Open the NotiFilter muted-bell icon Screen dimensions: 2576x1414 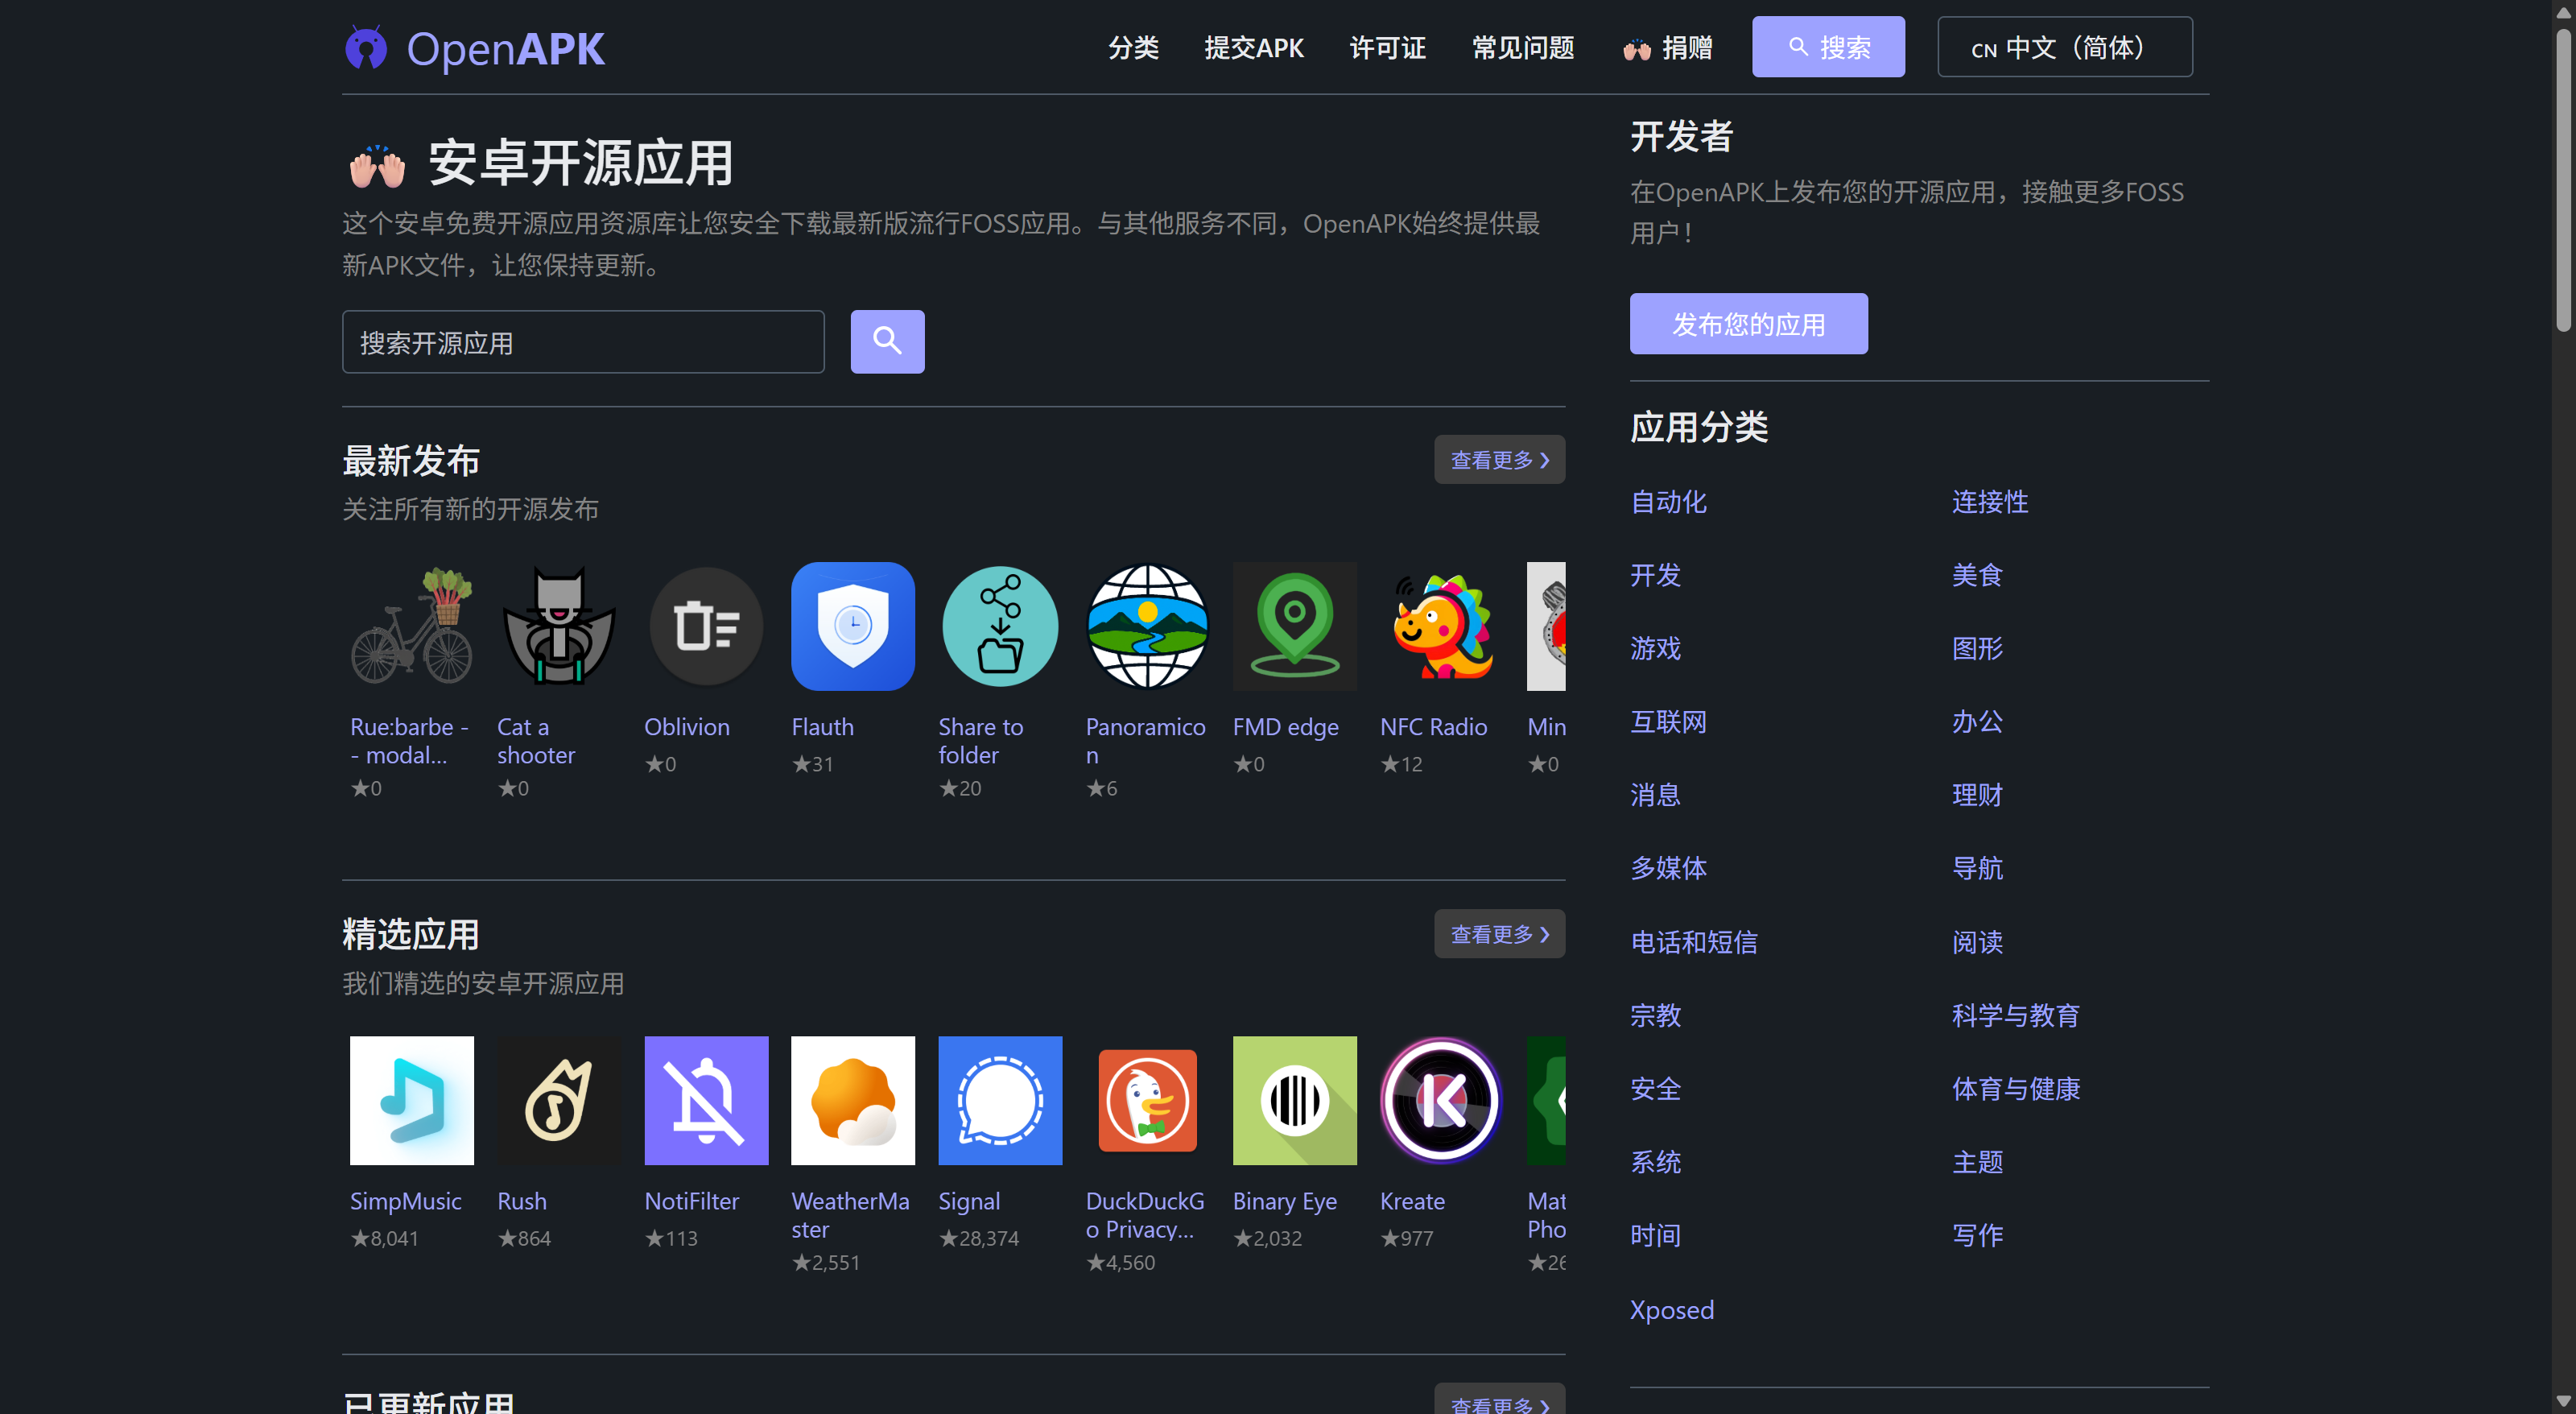[x=706, y=1100]
